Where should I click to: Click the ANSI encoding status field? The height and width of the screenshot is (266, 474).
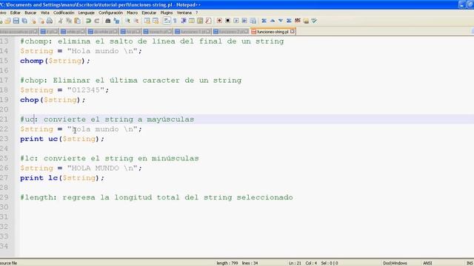427,263
